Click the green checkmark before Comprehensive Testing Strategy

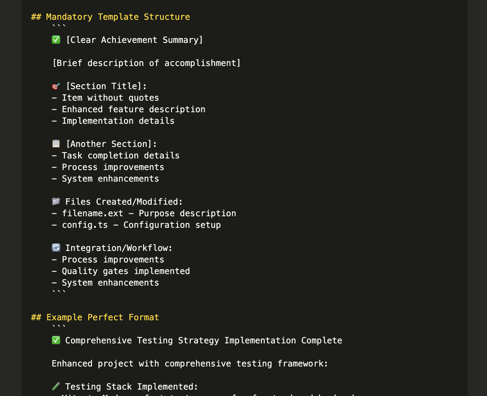click(56, 340)
